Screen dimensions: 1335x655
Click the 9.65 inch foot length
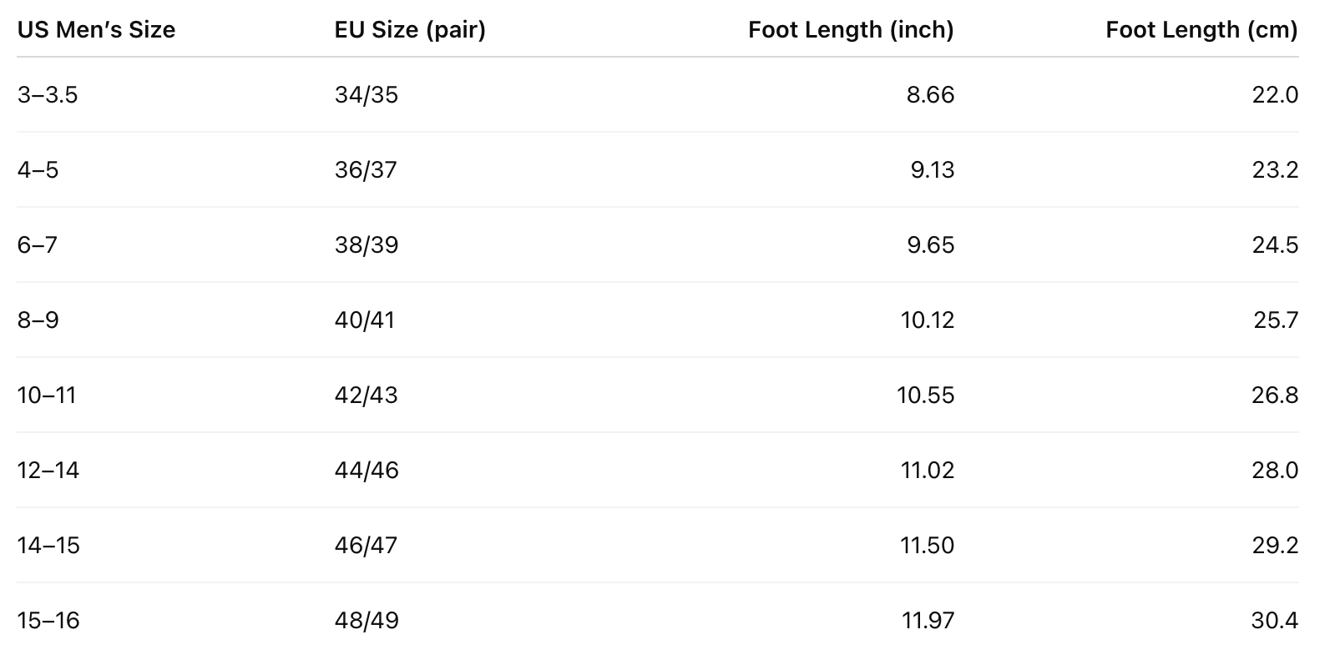[x=930, y=245]
